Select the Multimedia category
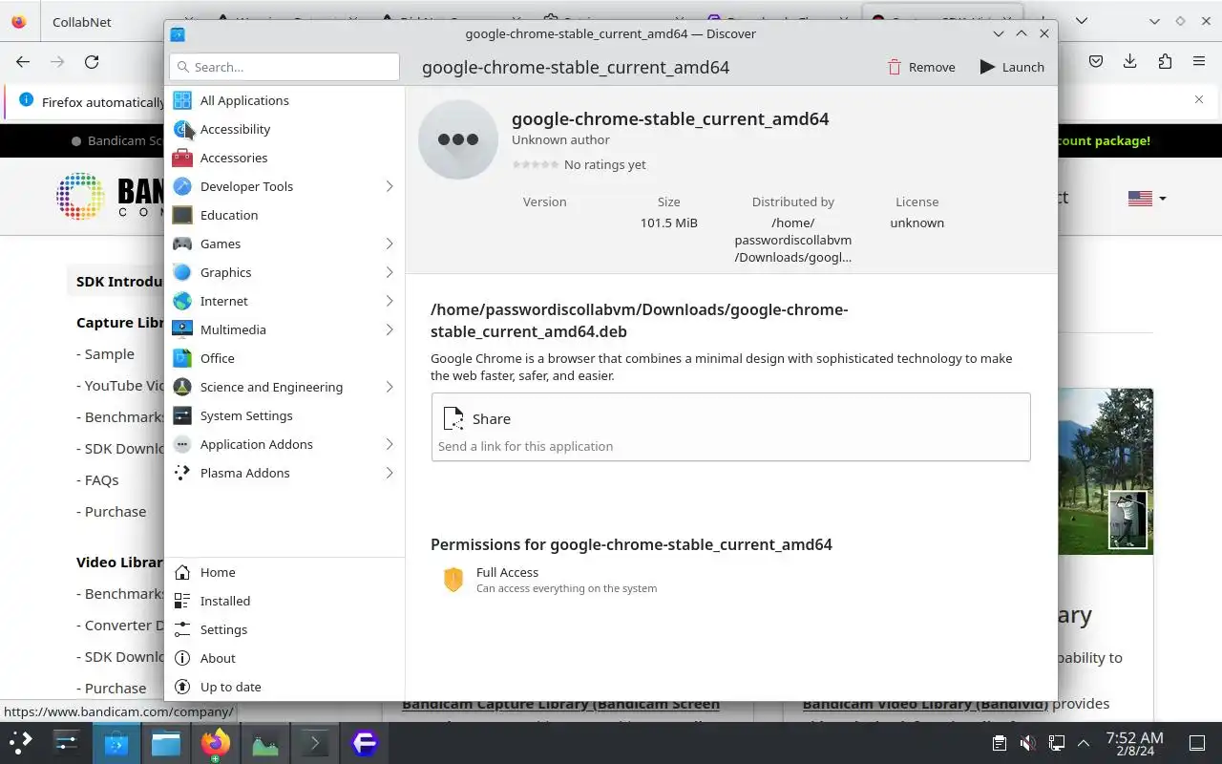The image size is (1222, 764). pyautogui.click(x=284, y=329)
